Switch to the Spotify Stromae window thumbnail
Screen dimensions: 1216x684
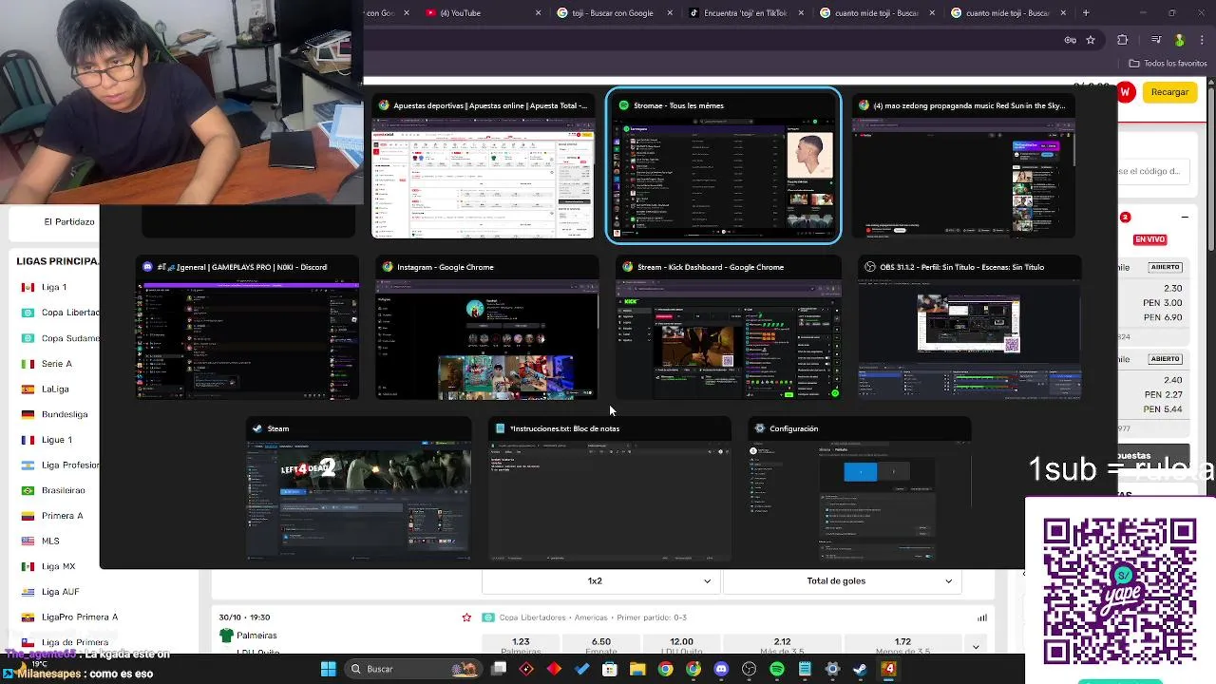(x=723, y=166)
